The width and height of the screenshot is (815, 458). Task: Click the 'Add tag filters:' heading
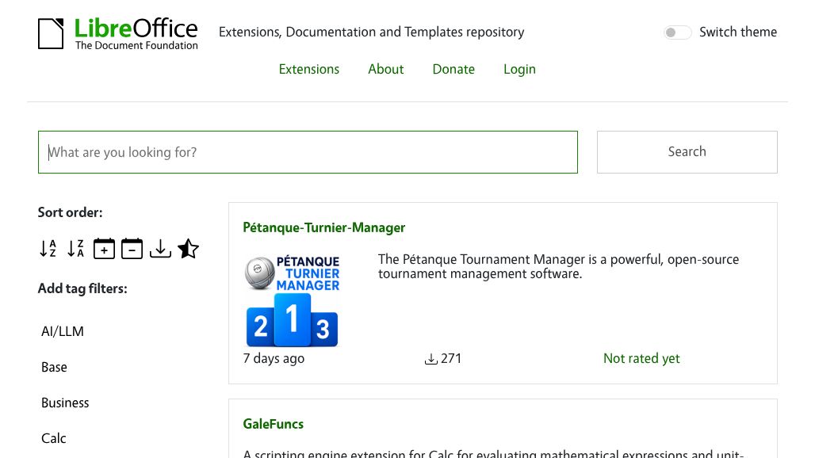pos(82,288)
